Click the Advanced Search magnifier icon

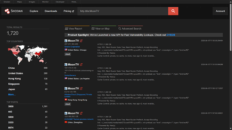(120, 28)
